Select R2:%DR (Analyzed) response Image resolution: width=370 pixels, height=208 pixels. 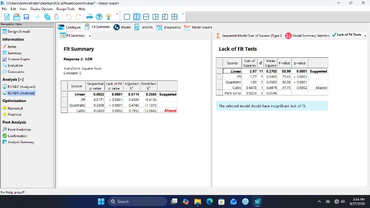[x=19, y=93]
